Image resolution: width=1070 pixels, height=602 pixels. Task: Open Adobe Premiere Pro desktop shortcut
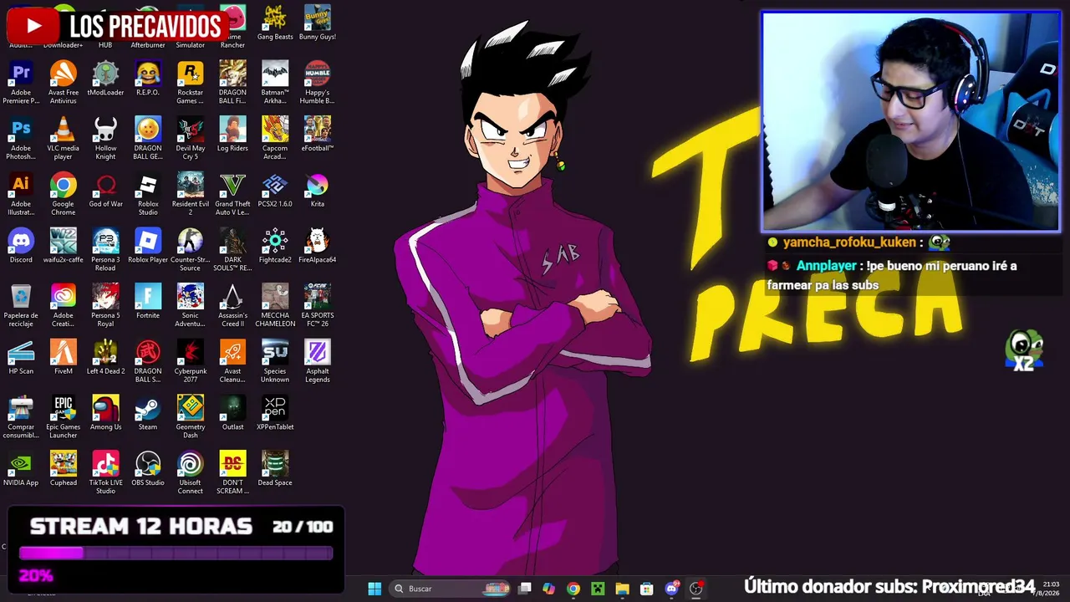21,83
